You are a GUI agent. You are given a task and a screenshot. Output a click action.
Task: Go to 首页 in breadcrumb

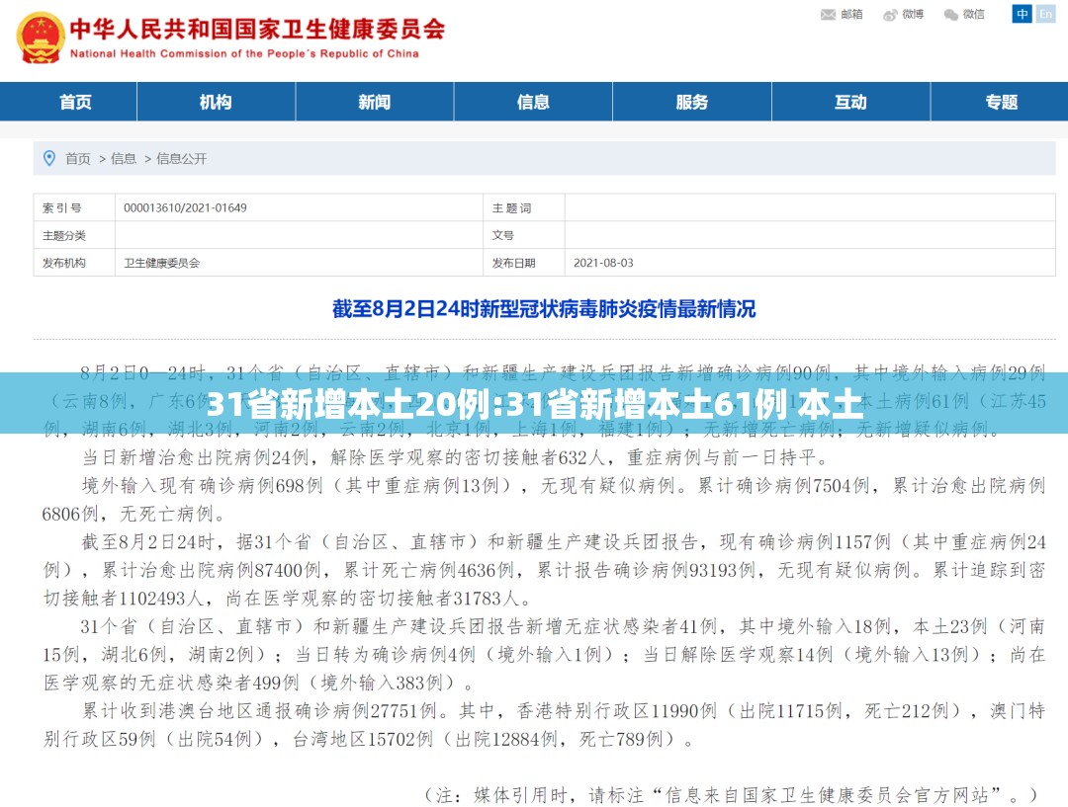(x=78, y=159)
